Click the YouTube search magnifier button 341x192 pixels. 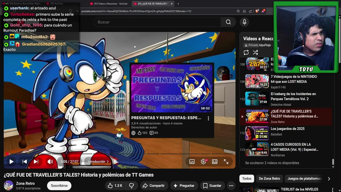pos(228,22)
